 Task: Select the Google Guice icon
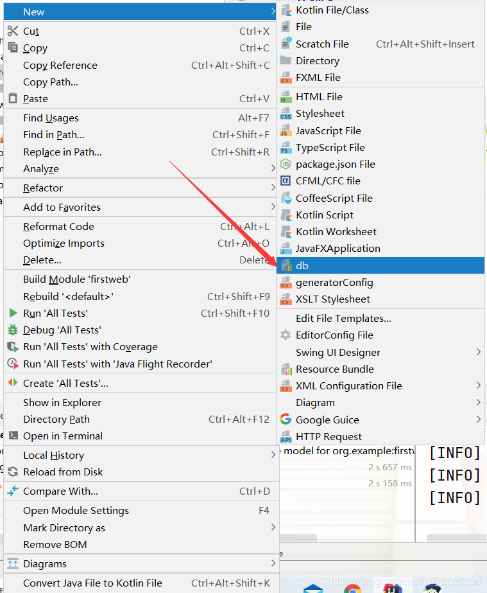point(286,420)
